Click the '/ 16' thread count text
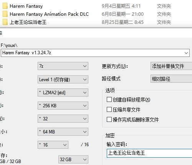 (85, 145)
